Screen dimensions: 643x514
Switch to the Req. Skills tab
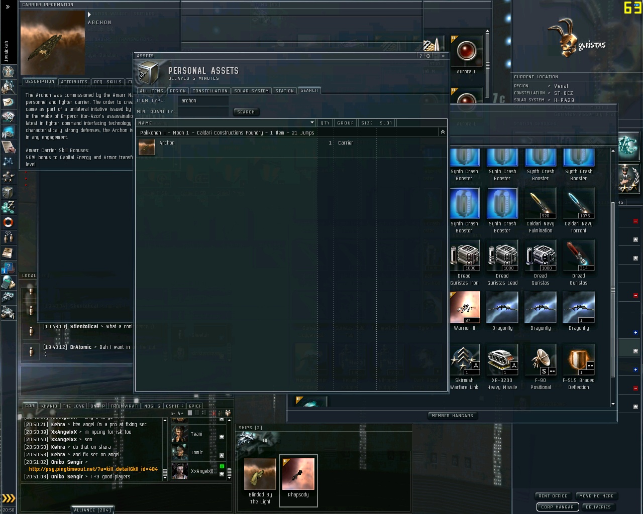(x=108, y=82)
